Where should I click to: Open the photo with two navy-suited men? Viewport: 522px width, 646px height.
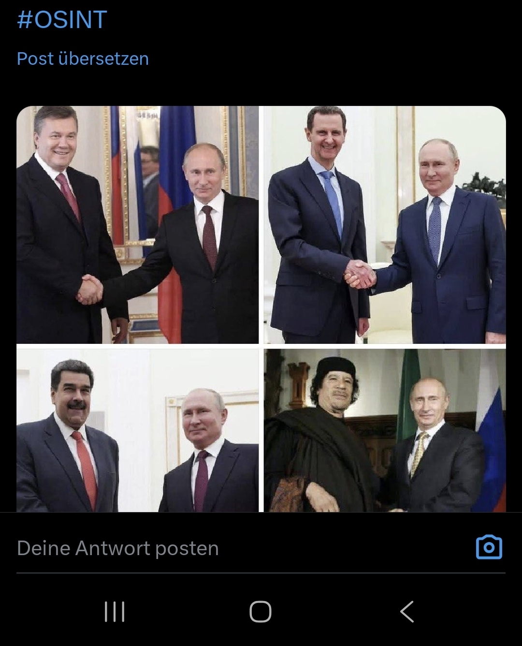385,225
